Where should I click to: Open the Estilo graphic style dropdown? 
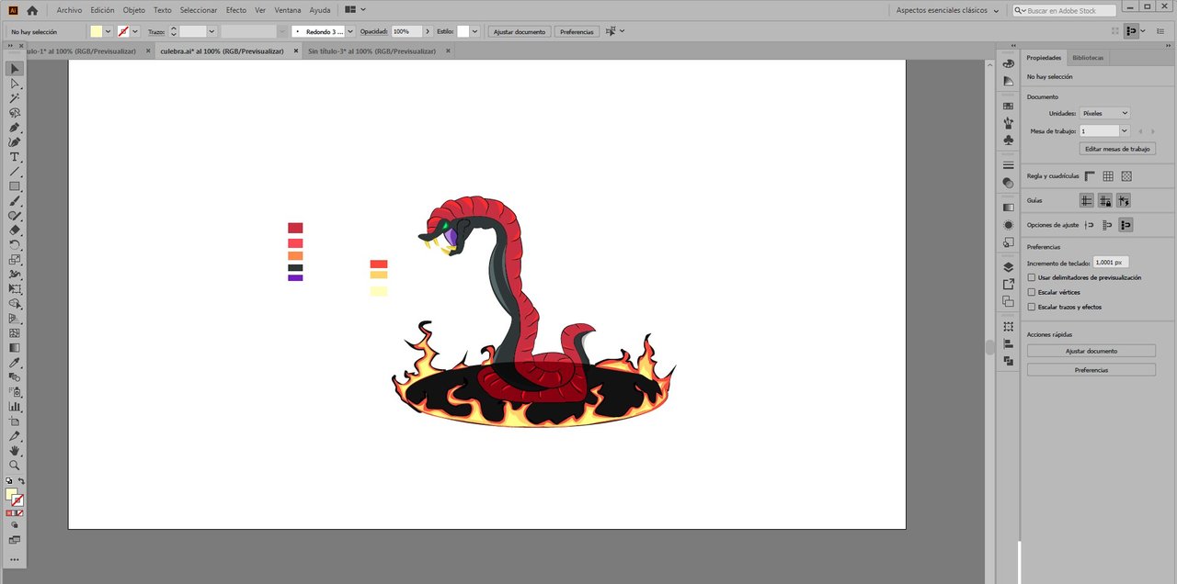(474, 31)
